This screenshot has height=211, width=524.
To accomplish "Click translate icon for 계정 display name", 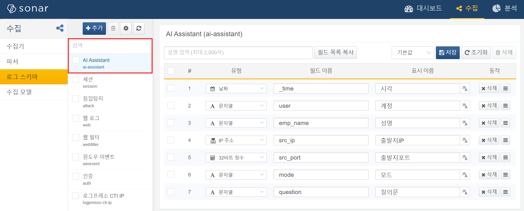I will (x=465, y=106).
